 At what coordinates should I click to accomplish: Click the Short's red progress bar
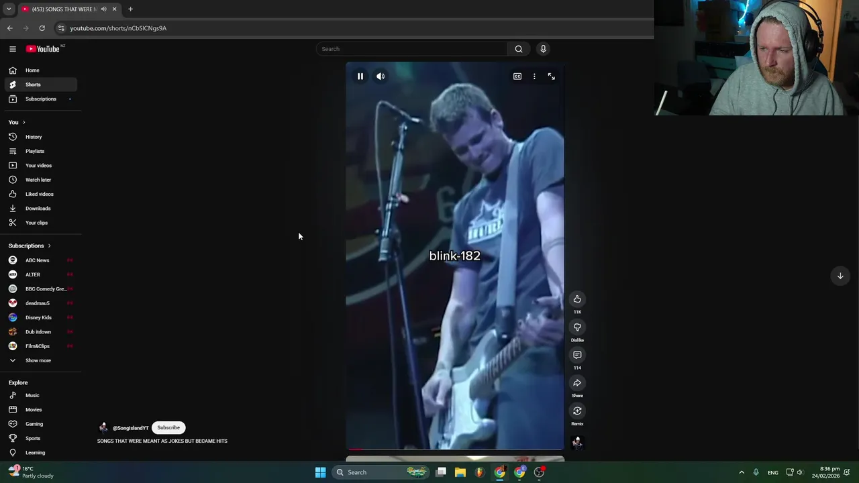tap(455, 449)
